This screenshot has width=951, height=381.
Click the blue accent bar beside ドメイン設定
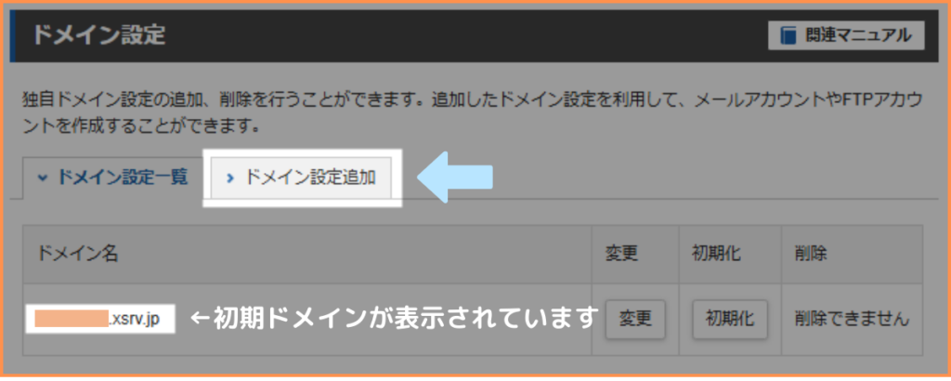[12, 36]
